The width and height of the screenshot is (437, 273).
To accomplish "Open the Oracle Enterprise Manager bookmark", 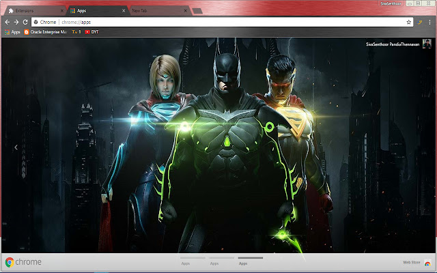I will (46, 32).
